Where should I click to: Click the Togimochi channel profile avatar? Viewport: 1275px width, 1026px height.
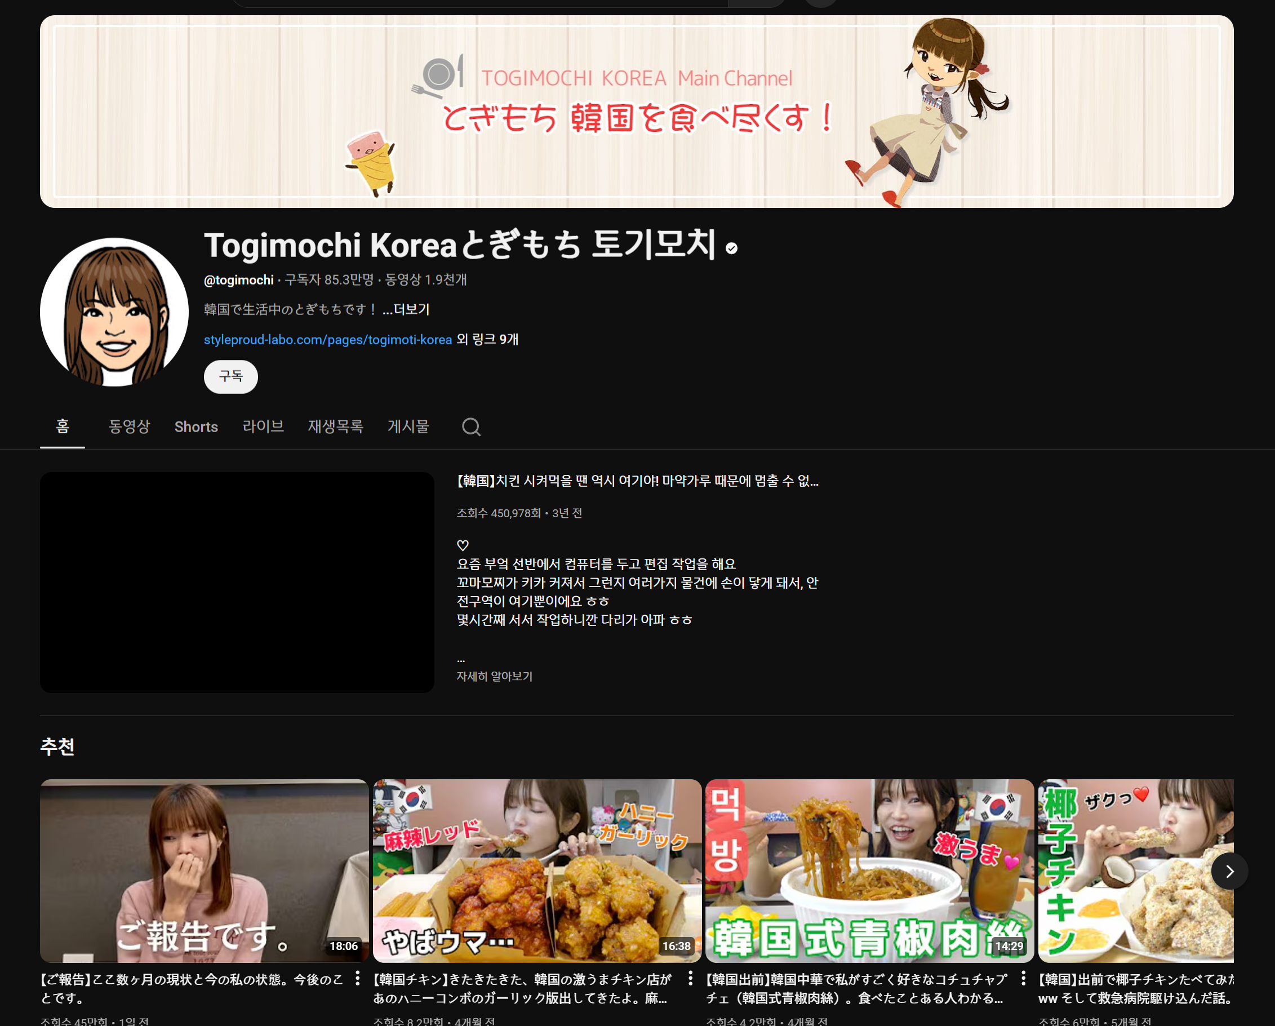[114, 312]
